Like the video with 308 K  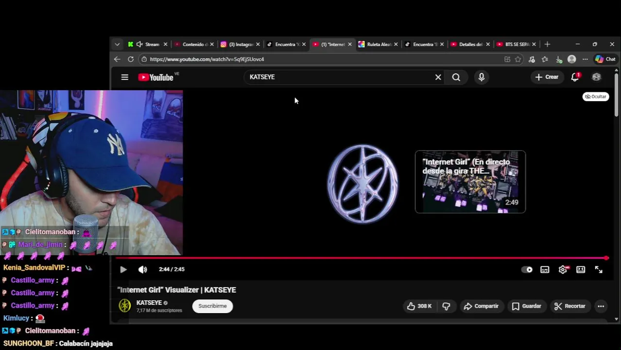click(419, 306)
